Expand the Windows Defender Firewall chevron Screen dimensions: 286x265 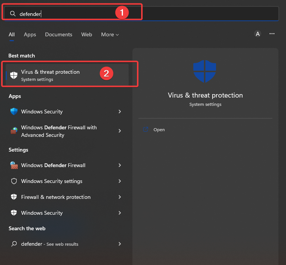click(x=120, y=165)
